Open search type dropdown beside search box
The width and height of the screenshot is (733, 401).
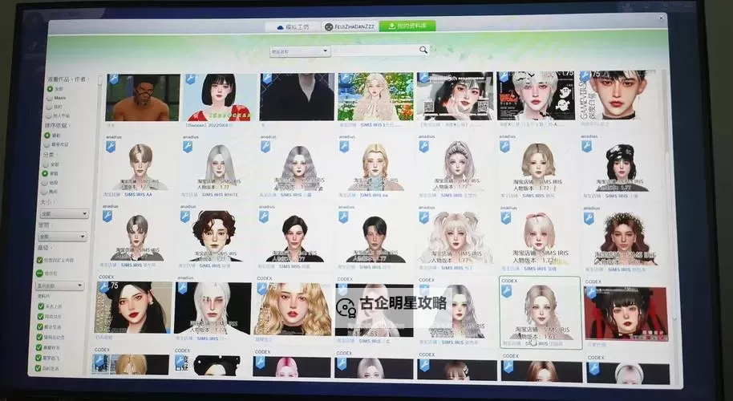(x=300, y=51)
